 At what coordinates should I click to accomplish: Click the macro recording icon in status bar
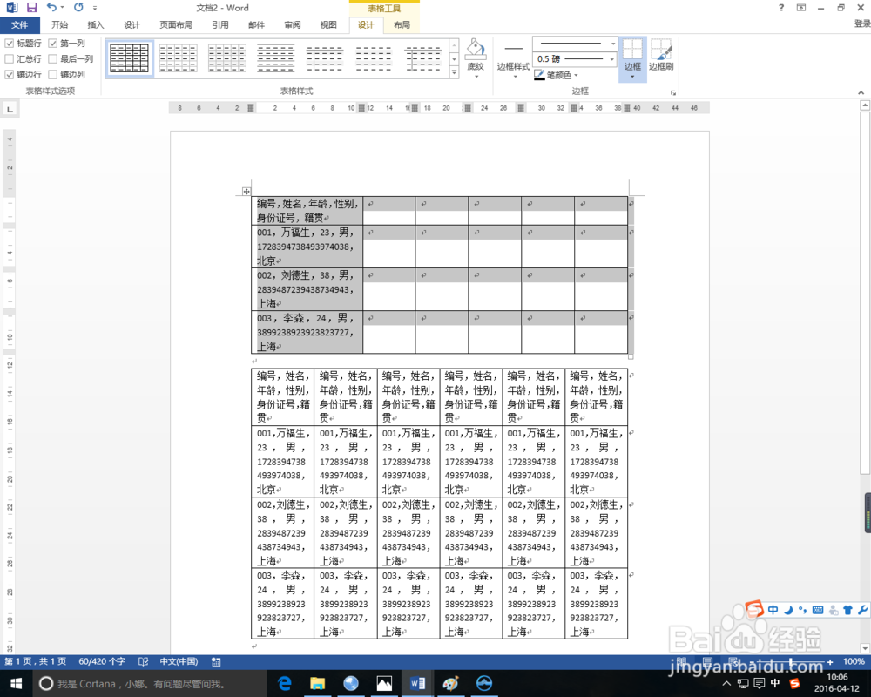(x=216, y=661)
